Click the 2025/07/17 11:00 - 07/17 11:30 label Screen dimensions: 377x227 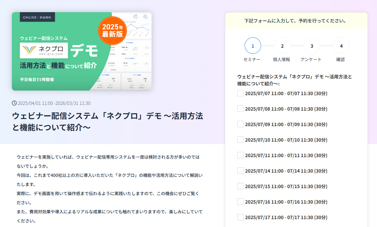[286, 217]
